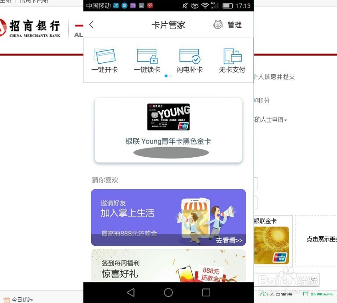Image resolution: width=337 pixels, height=303 pixels.
Task: Tap the 猜你喜欢 section heading
Action: tap(105, 180)
